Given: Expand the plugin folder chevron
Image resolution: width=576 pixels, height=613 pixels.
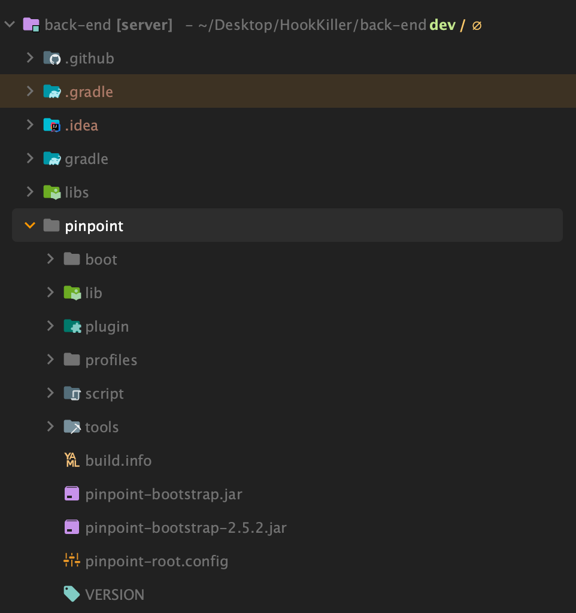Looking at the screenshot, I should (x=50, y=326).
